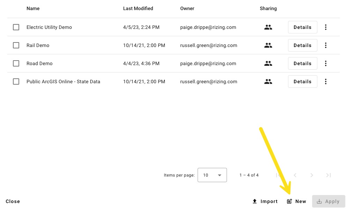Open three-dot menu for Rail Demo

coord(326,45)
